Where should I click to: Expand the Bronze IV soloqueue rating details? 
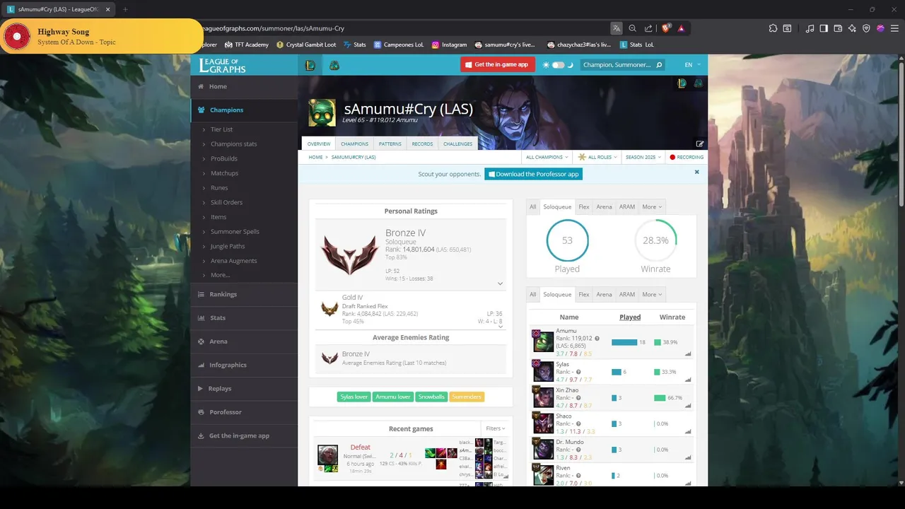pyautogui.click(x=500, y=283)
